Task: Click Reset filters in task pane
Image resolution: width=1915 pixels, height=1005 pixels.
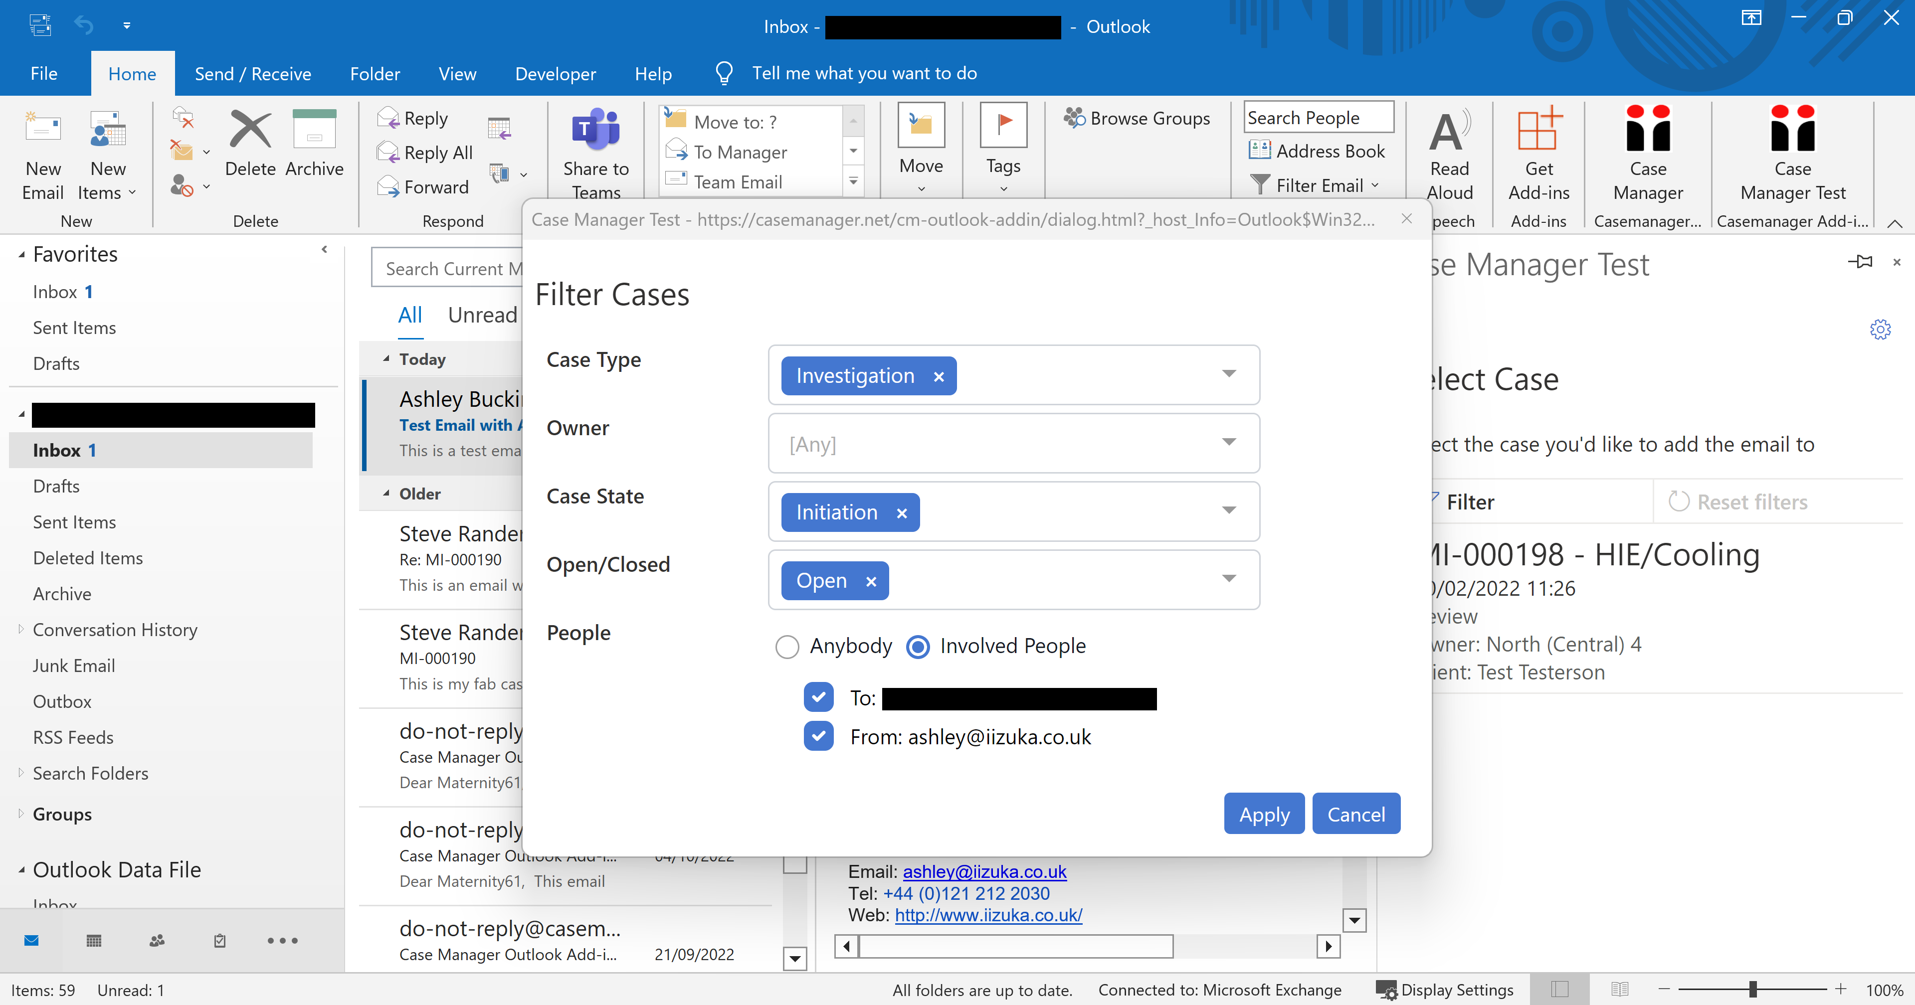Action: tap(1739, 502)
